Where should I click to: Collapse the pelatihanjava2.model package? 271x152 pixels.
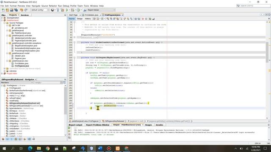[x=7, y=53]
